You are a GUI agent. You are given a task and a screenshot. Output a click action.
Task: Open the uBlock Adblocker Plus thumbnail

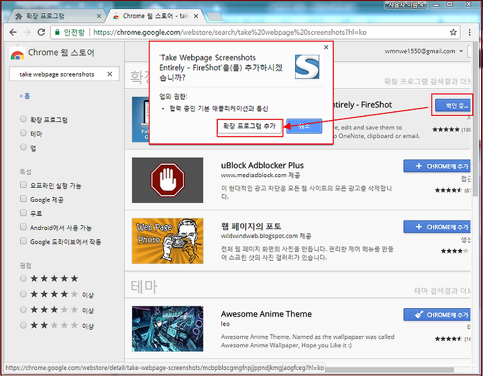pyautogui.click(x=168, y=180)
